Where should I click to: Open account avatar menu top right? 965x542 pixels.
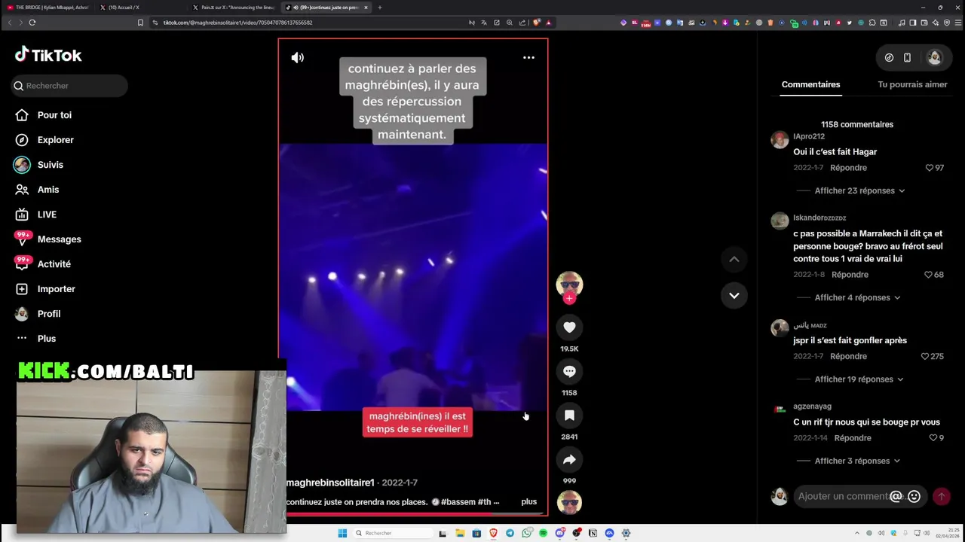pos(935,57)
